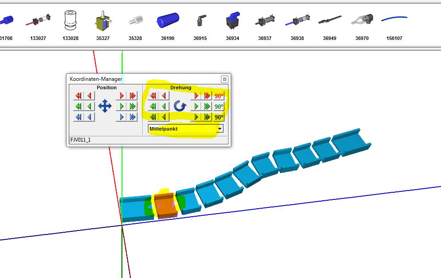The width and height of the screenshot is (441, 278).
Task: Click red single-left arrow under Drehung
Action: pos(164,96)
